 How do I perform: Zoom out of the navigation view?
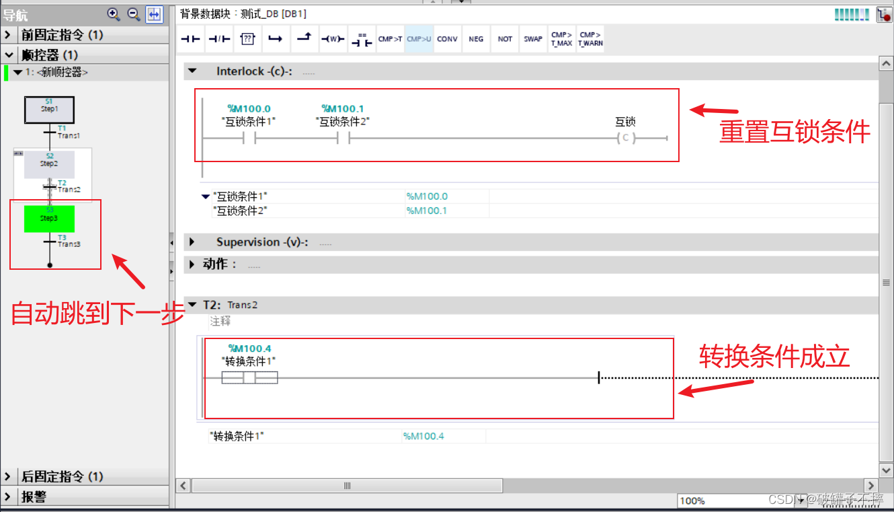click(134, 13)
